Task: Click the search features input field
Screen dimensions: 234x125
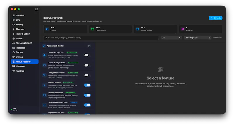Action: (101, 38)
